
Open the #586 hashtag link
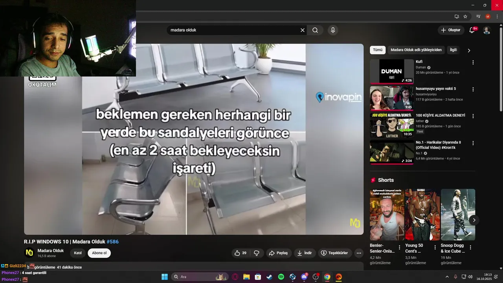click(x=113, y=242)
